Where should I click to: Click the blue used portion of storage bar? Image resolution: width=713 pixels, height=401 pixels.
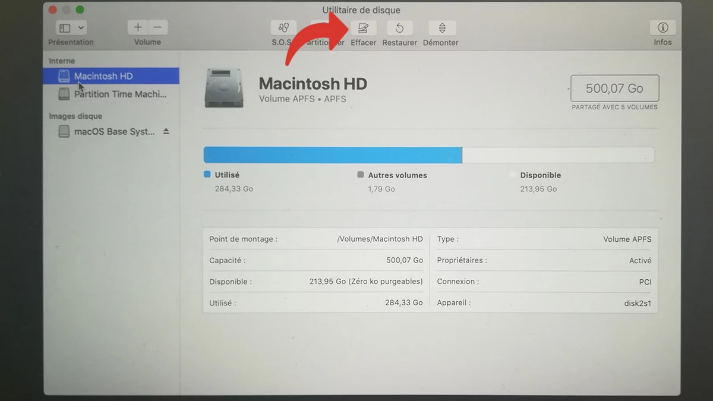coord(333,155)
